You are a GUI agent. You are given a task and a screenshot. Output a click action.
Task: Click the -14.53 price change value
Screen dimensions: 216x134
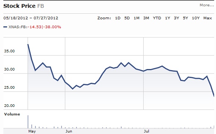click(34, 27)
